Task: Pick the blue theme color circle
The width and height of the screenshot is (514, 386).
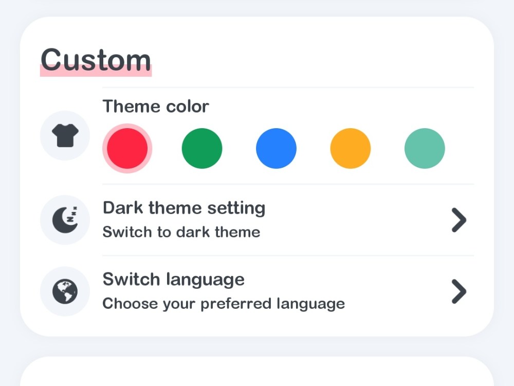Action: coord(276,148)
